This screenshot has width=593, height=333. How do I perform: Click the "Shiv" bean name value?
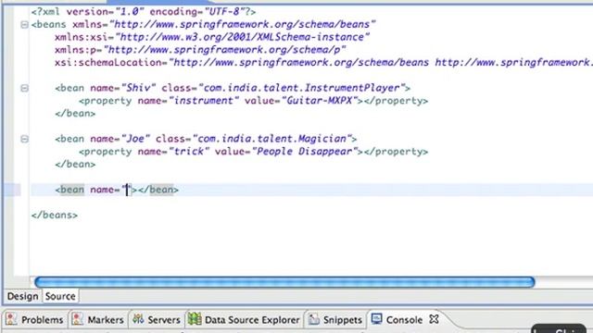138,88
